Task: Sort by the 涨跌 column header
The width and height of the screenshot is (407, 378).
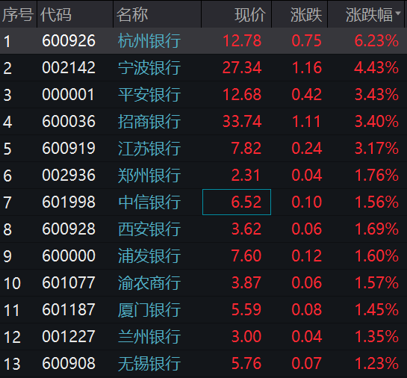Action: click(x=299, y=14)
